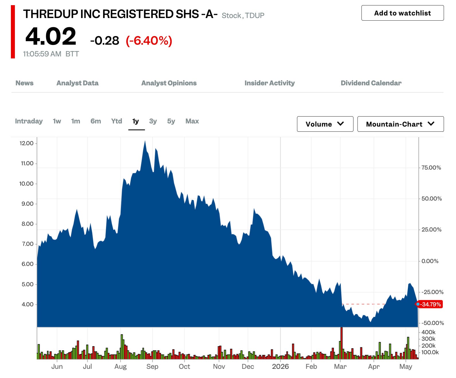Image resolution: width=456 pixels, height=378 pixels.
Task: Click the Mountain-Chart dropdown chevron icon
Action: tap(431, 124)
